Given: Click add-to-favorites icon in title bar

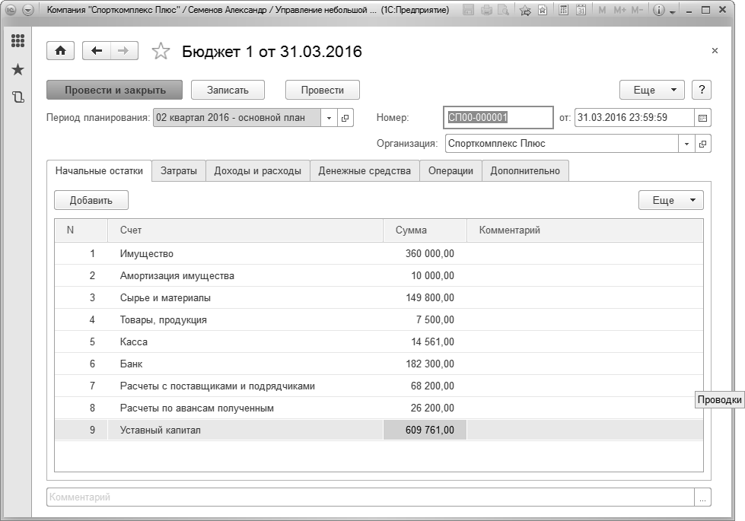Looking at the screenshot, I should (x=525, y=10).
